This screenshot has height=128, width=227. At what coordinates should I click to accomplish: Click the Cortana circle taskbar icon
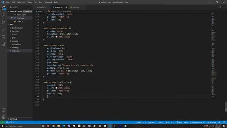[x=43, y=126]
